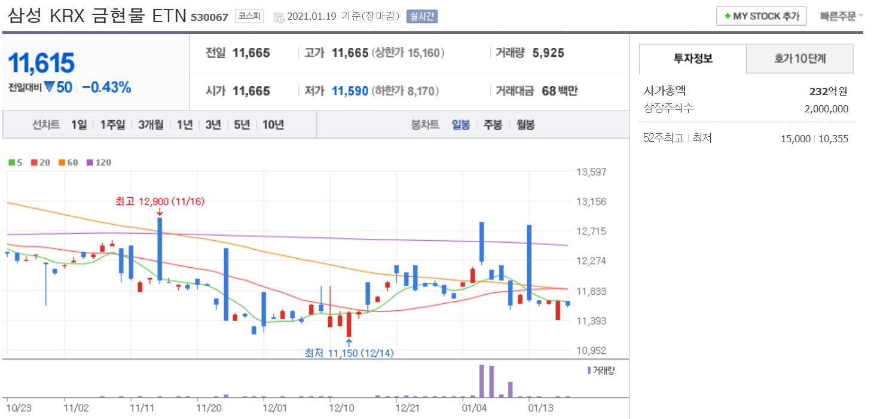Click the calendar clock icon beside the date
Image resolution: width=874 pixels, height=419 pixels.
pos(279,17)
